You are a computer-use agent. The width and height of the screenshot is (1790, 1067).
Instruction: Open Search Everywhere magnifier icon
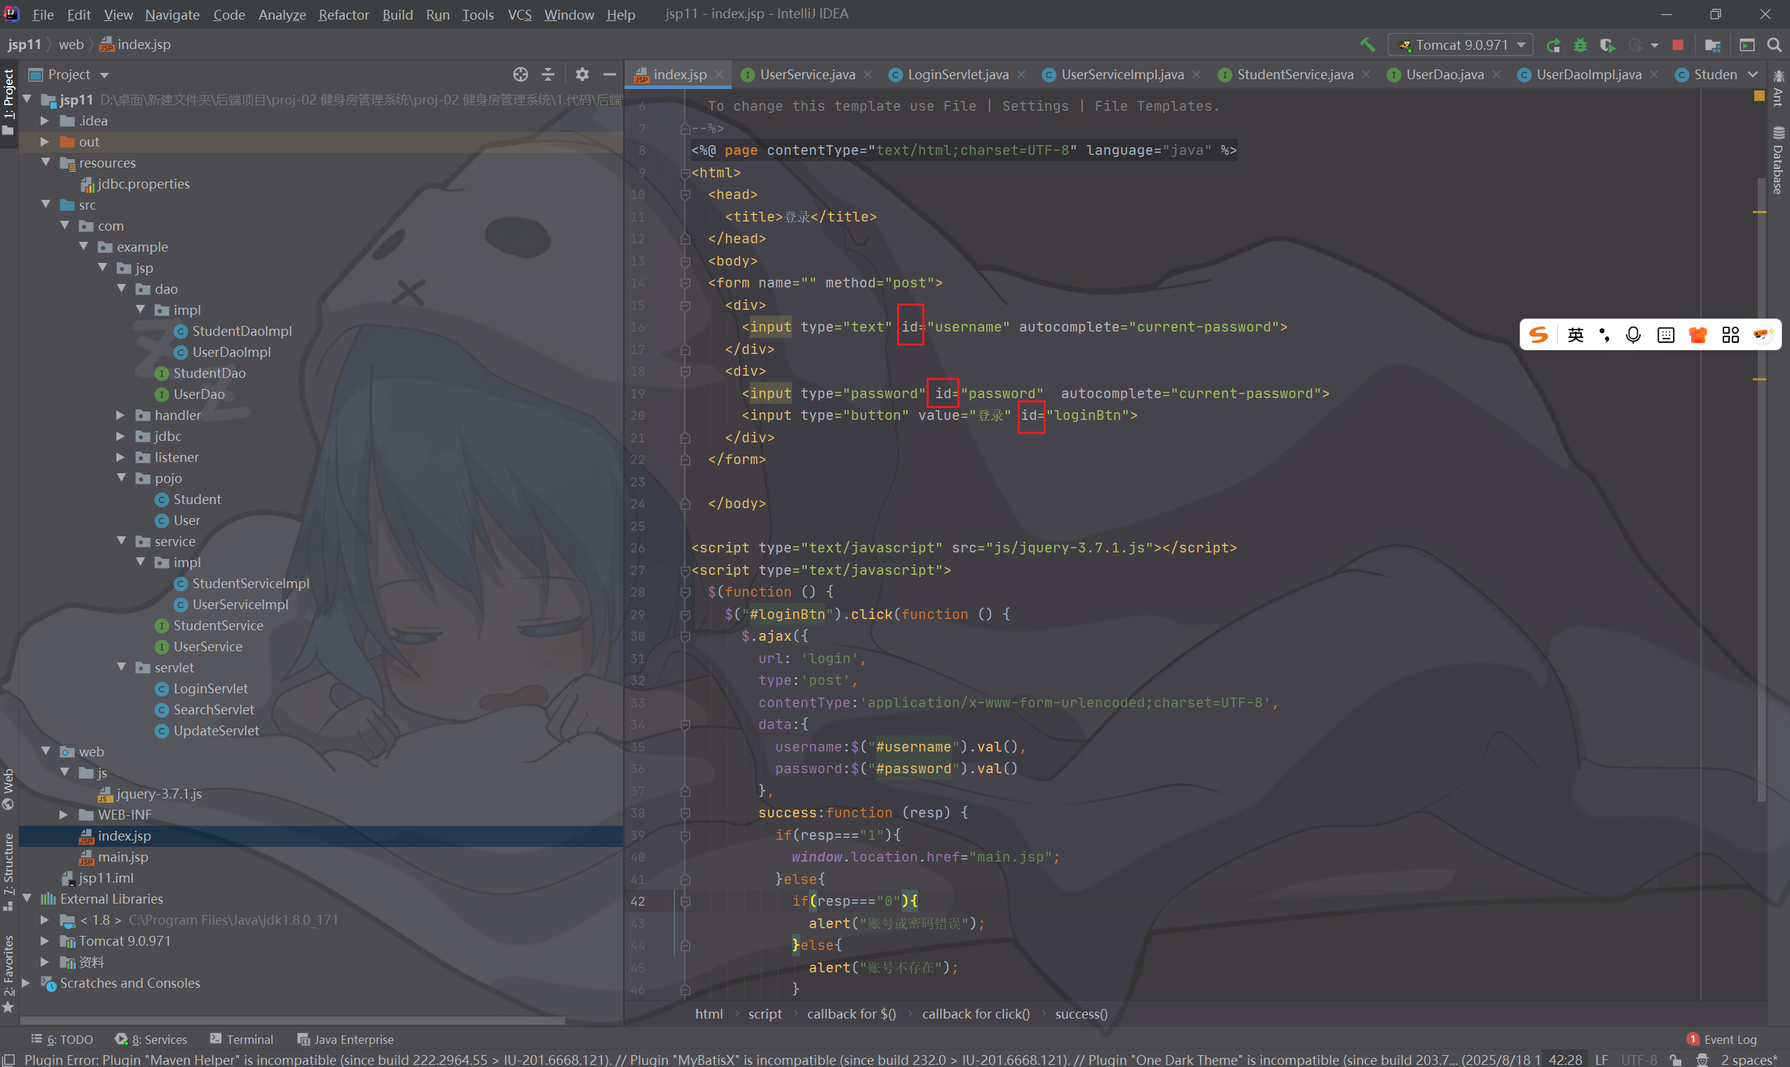click(1774, 46)
